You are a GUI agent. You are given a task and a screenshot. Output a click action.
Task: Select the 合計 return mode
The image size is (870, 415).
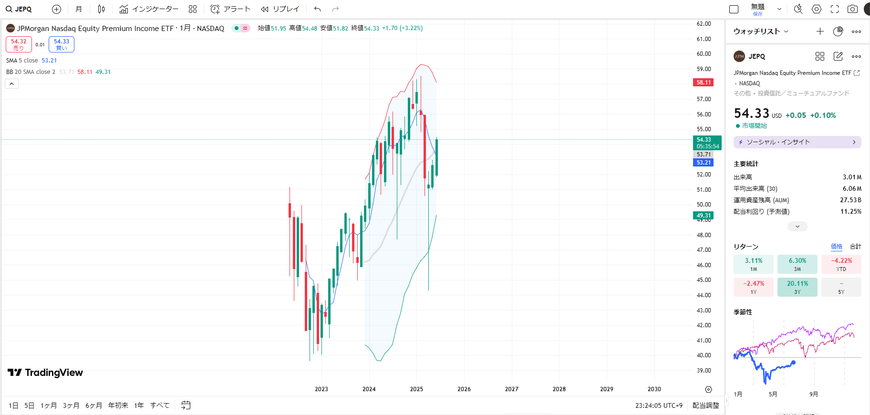tap(855, 247)
